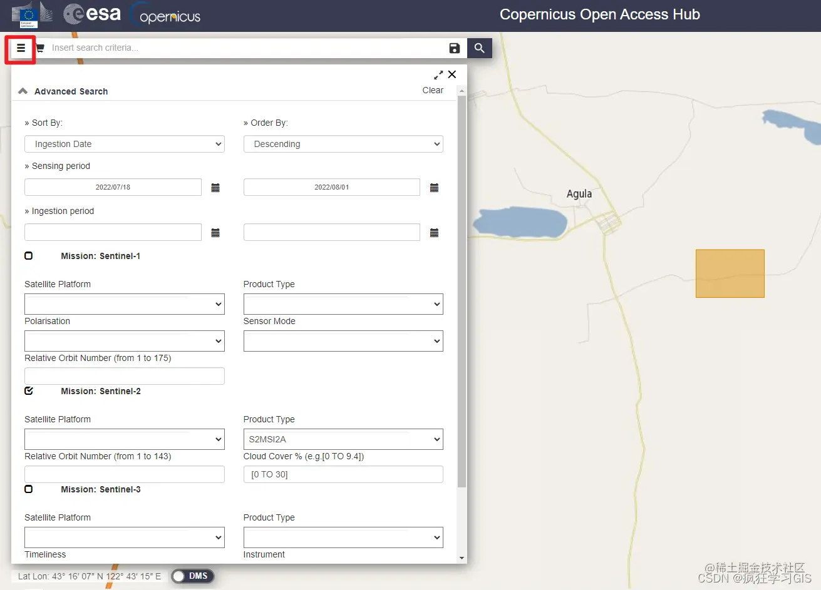The width and height of the screenshot is (821, 590).
Task: Click the ingestion period end date field
Action: click(332, 232)
